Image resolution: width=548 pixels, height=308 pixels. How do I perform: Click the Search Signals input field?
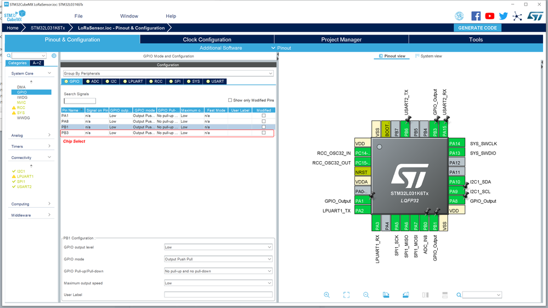(80, 101)
